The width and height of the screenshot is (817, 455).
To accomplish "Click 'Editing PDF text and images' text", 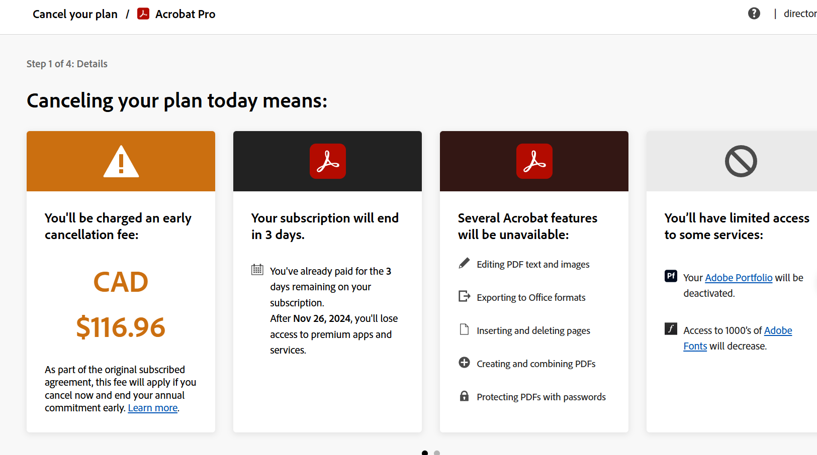I will 533,264.
